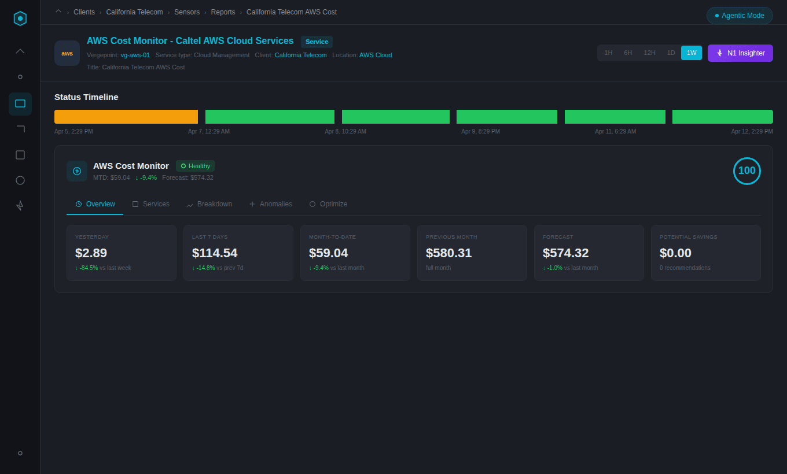Image resolution: width=787 pixels, height=474 pixels.
Task: Click the dollar coin icon beside AWS Cost Monitor
Action: point(77,171)
